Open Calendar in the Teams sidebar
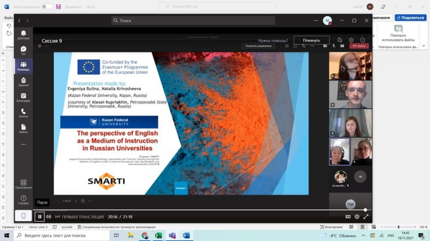The width and height of the screenshot is (430, 241). coord(23,97)
